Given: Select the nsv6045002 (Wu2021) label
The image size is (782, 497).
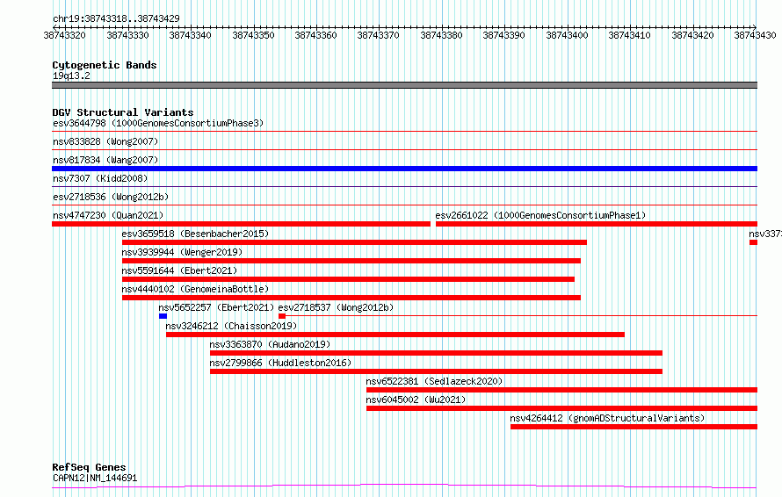Looking at the screenshot, I should pyautogui.click(x=416, y=400).
